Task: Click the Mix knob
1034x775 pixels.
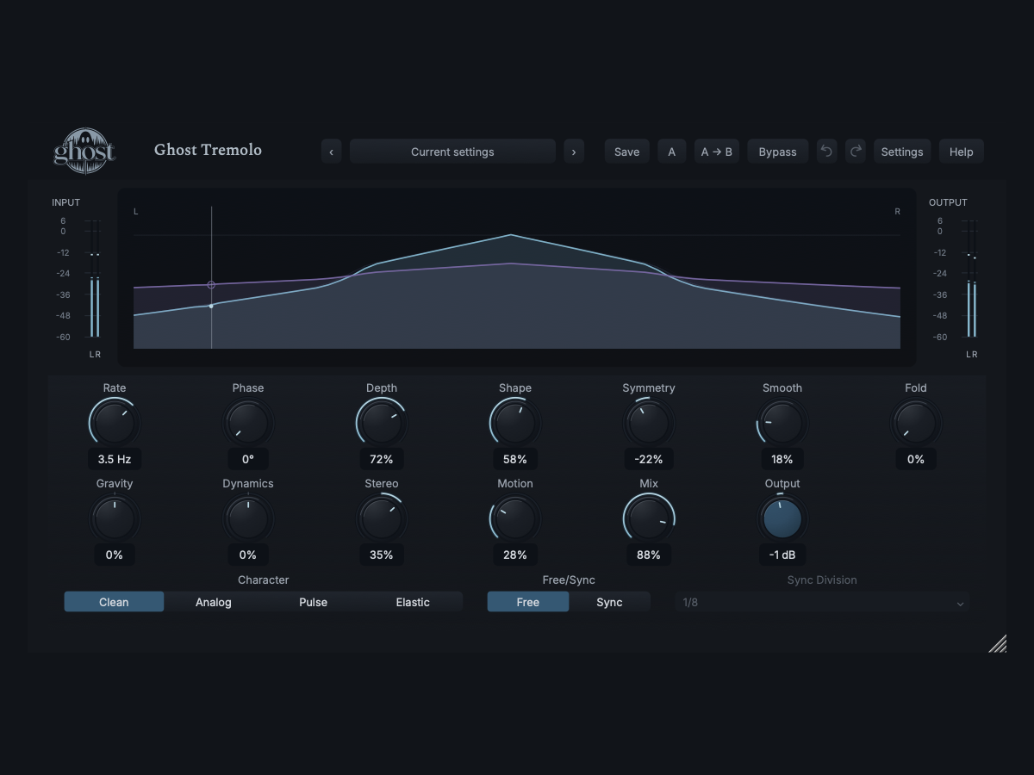Action: [649, 518]
